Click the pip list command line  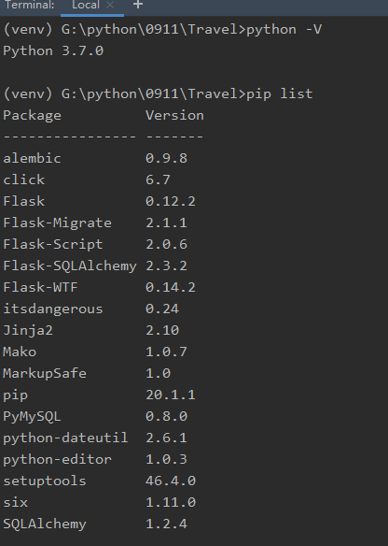click(158, 94)
